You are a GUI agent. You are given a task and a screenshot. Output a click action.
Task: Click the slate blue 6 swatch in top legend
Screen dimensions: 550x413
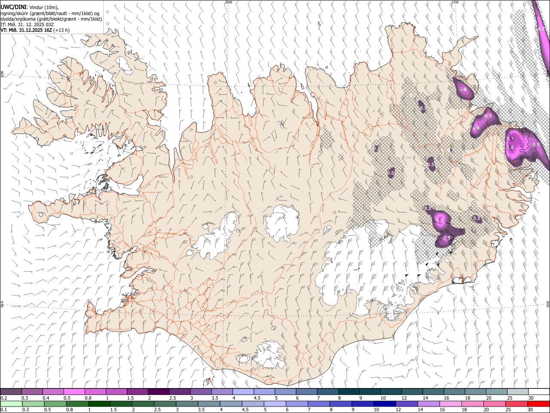[x=306, y=391]
